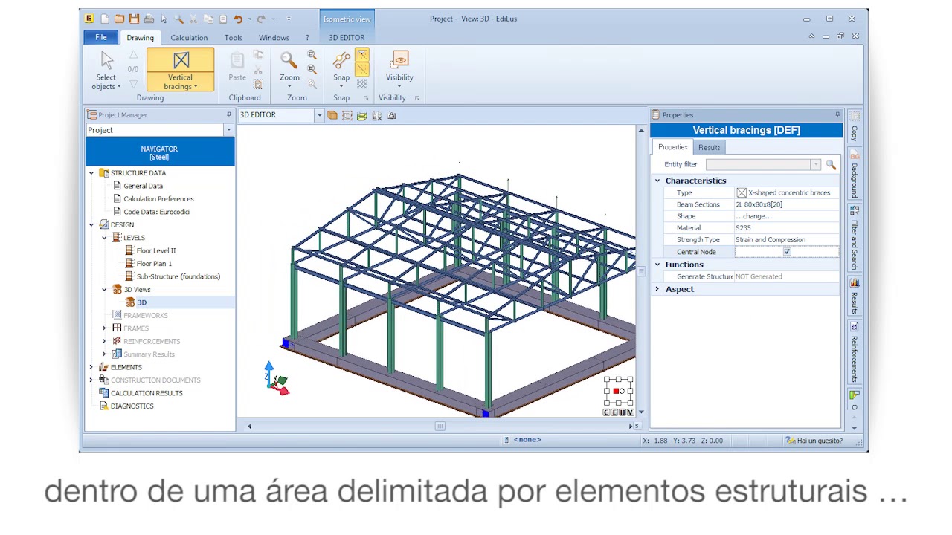Pin the Properties panel
Image resolution: width=952 pixels, height=535 pixels.
837,114
